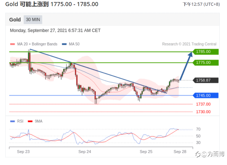This screenshot has width=227, height=165.
Task: Click the Gold instrument label
Action: [x=15, y=20]
